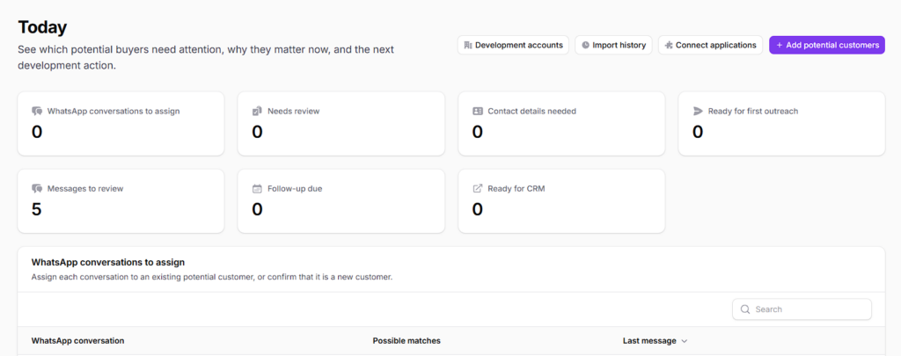This screenshot has width=901, height=356.
Task: Click the magnifier icon in the search box
Action: [745, 309]
